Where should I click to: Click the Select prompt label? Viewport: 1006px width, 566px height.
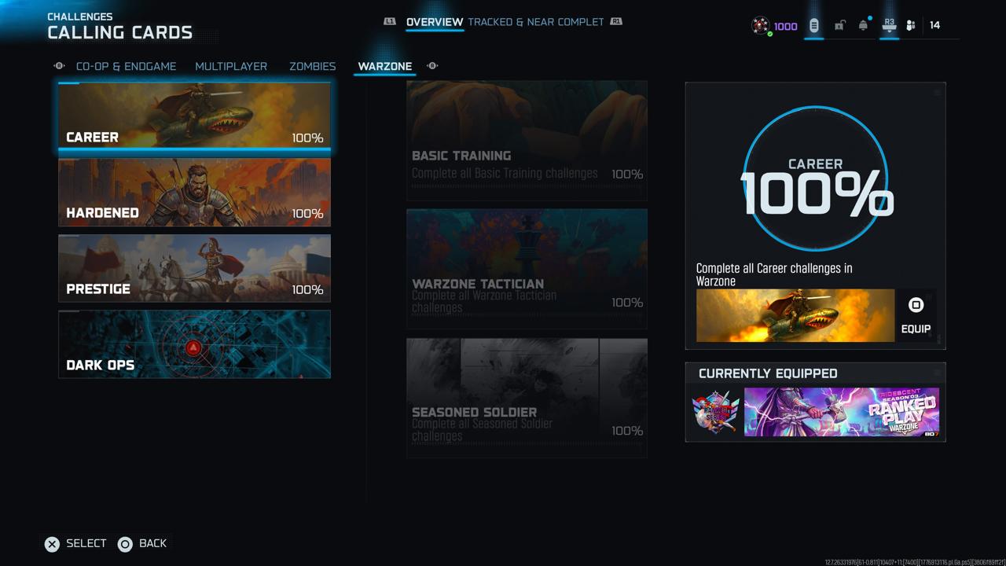click(x=86, y=543)
